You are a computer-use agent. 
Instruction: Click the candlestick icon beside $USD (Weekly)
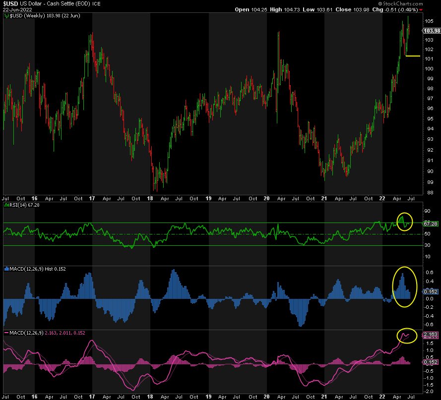(x=6, y=16)
